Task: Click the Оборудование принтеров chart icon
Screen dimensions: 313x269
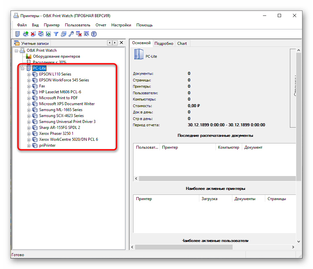Action: [x=29, y=56]
